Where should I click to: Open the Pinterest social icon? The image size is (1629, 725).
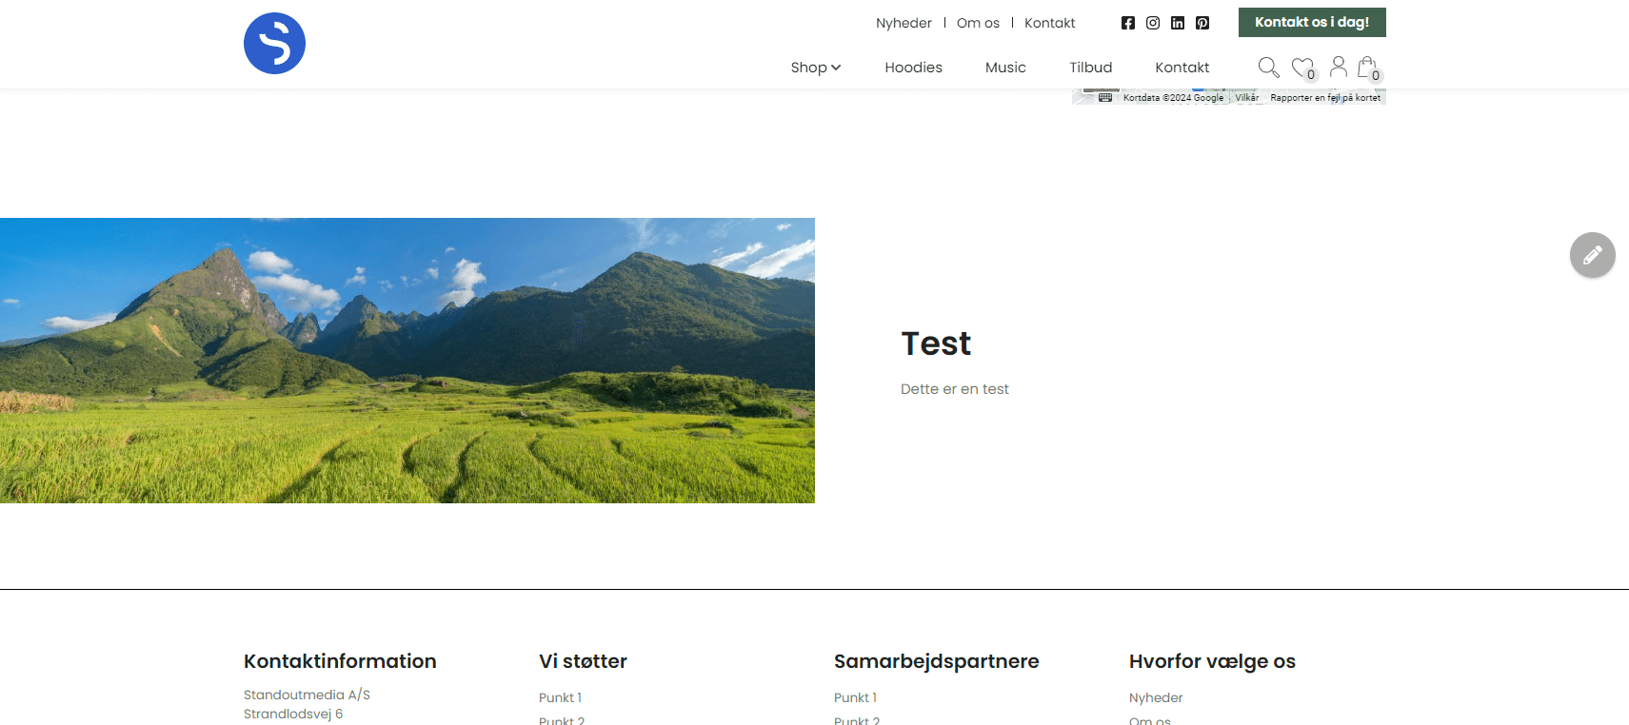click(x=1202, y=23)
